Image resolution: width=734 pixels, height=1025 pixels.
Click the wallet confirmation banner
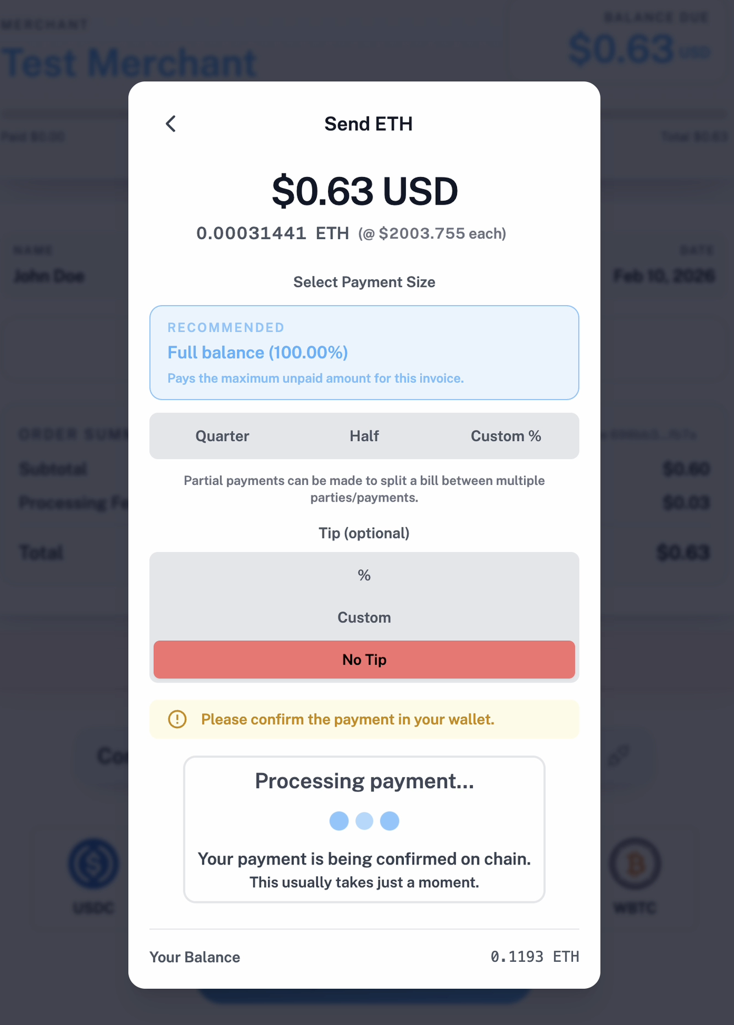pyautogui.click(x=364, y=719)
